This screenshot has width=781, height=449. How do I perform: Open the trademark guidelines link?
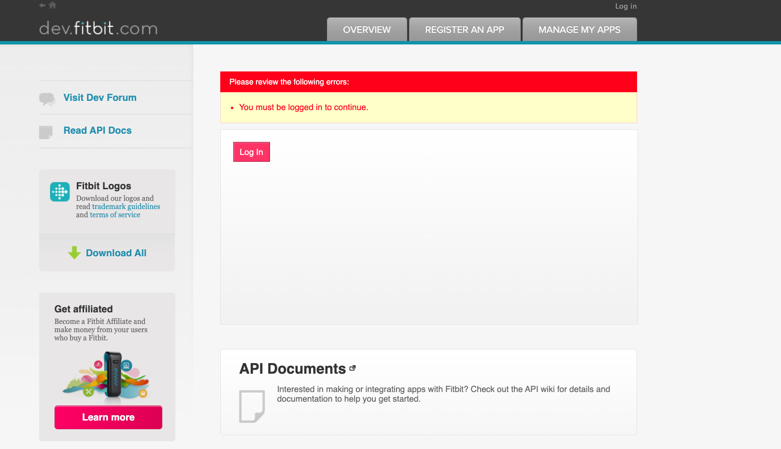pos(126,207)
